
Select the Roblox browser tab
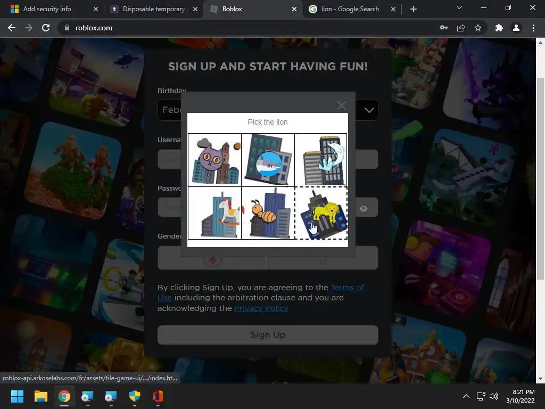pyautogui.click(x=232, y=9)
